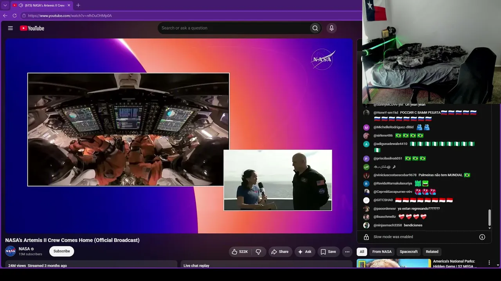Close the NASA Artemis II browser tab
The height and width of the screenshot is (281, 501).
click(69, 5)
